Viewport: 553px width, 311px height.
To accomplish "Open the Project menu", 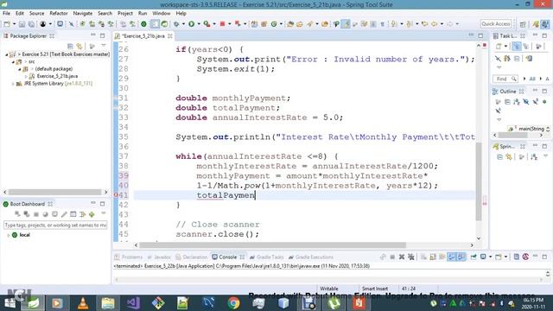I will (x=125, y=13).
